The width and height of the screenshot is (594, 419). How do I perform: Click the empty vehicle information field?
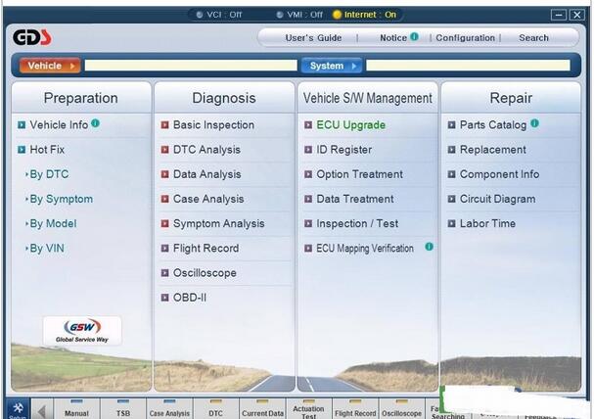(190, 66)
